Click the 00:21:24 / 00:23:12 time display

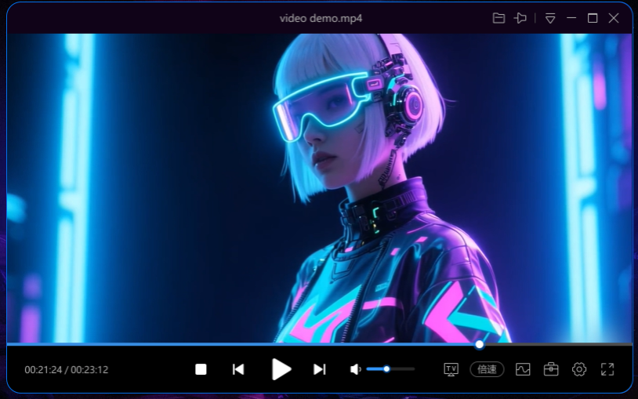click(x=67, y=370)
